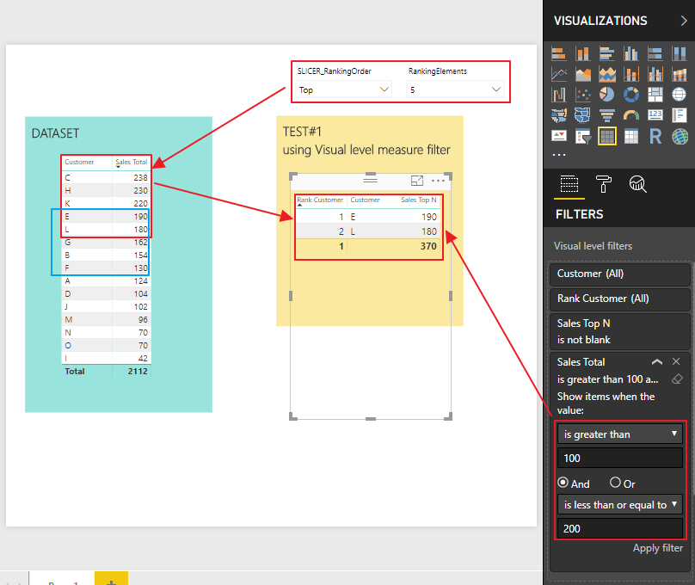Image resolution: width=695 pixels, height=585 pixels.
Task: Select the Clustered column chart visual
Action: [x=631, y=53]
